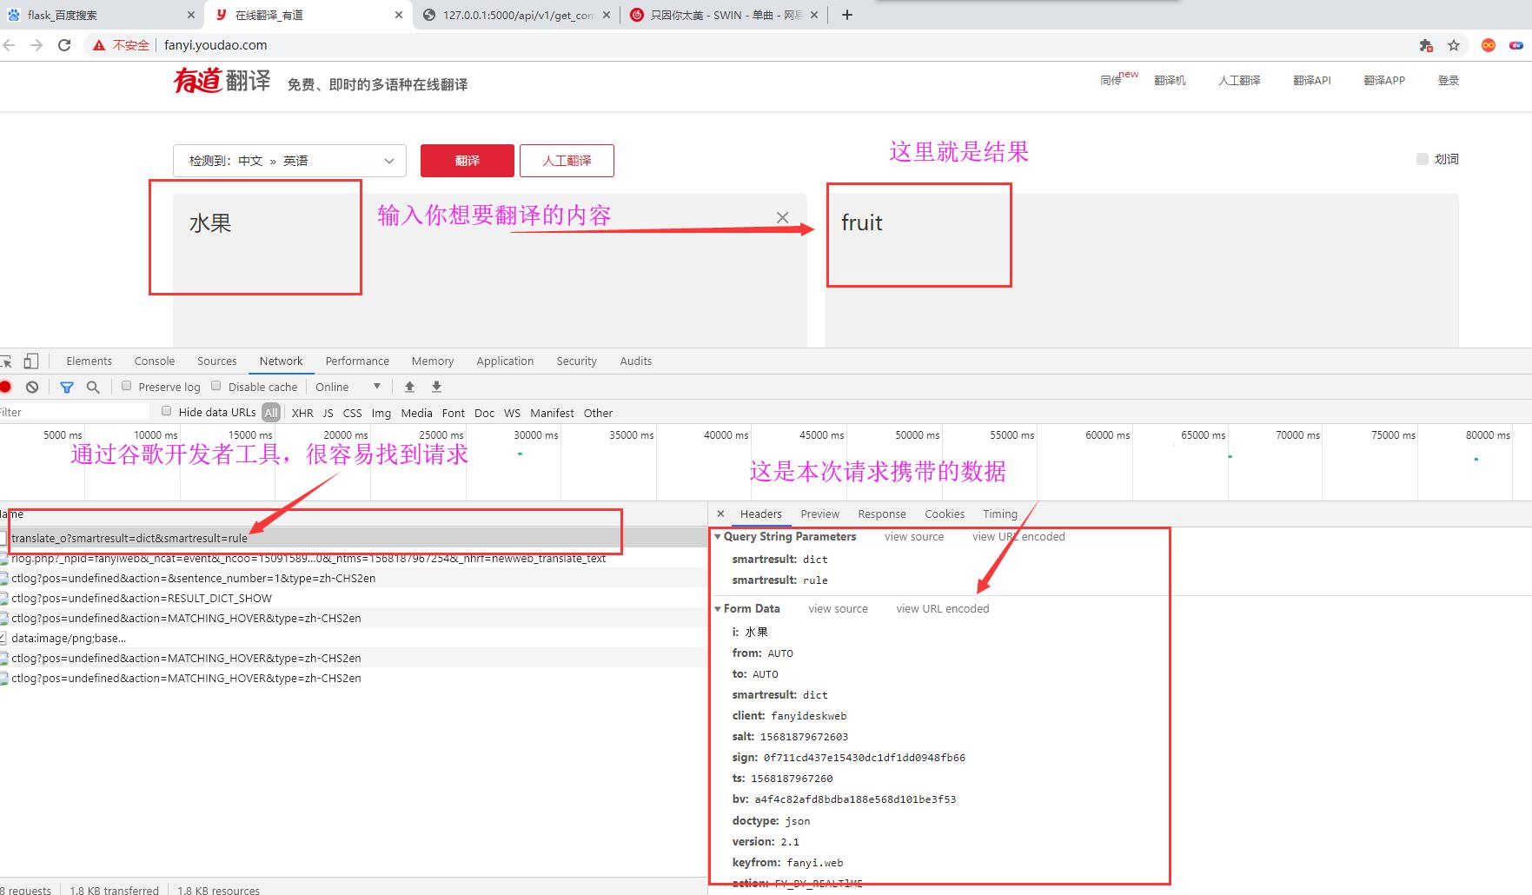The height and width of the screenshot is (895, 1532).
Task: Open a new browser tab with the plus button
Action: pos(847,15)
